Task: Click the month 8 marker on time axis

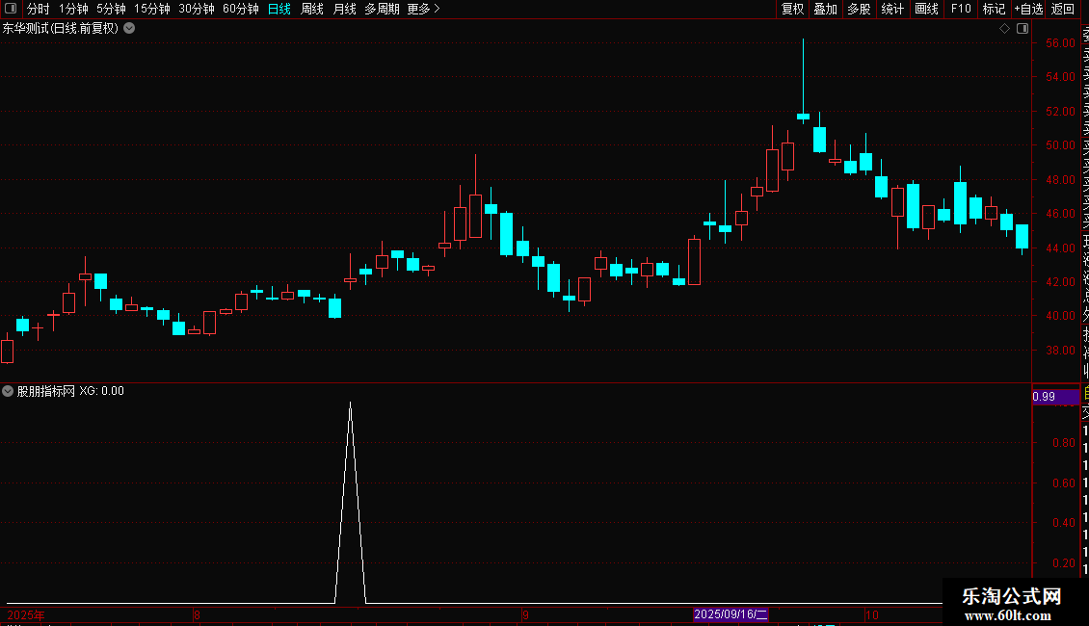Action: pyautogui.click(x=198, y=614)
